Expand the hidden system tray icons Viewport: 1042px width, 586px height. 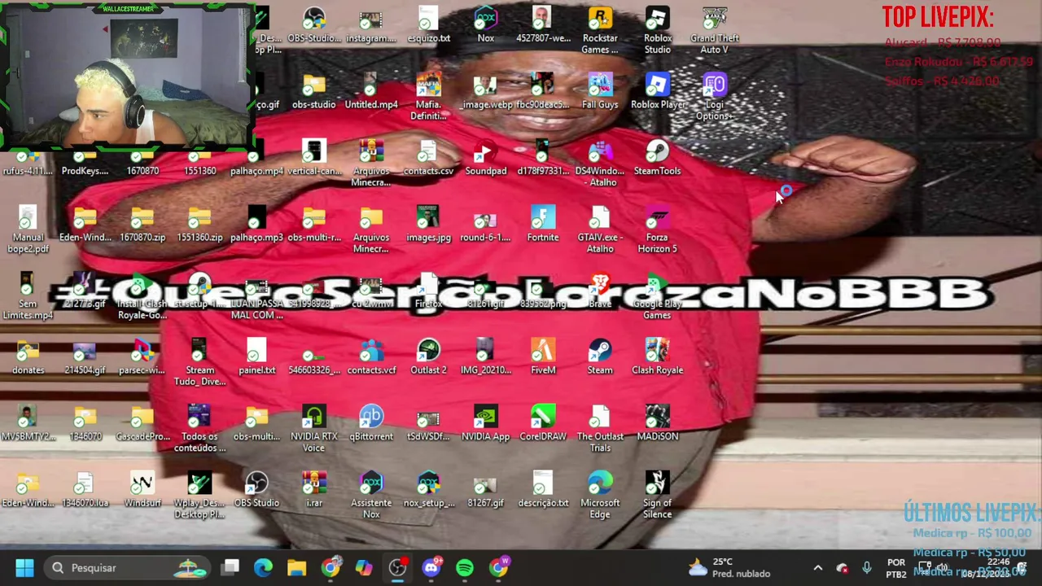click(818, 568)
